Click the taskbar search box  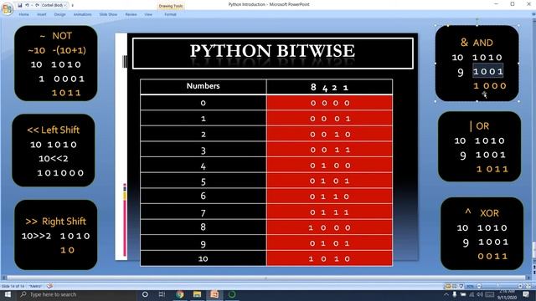pyautogui.click(x=76, y=294)
